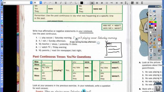164x92 pixels.
Task: Close the text box with its X button
Action: (x=77, y=39)
